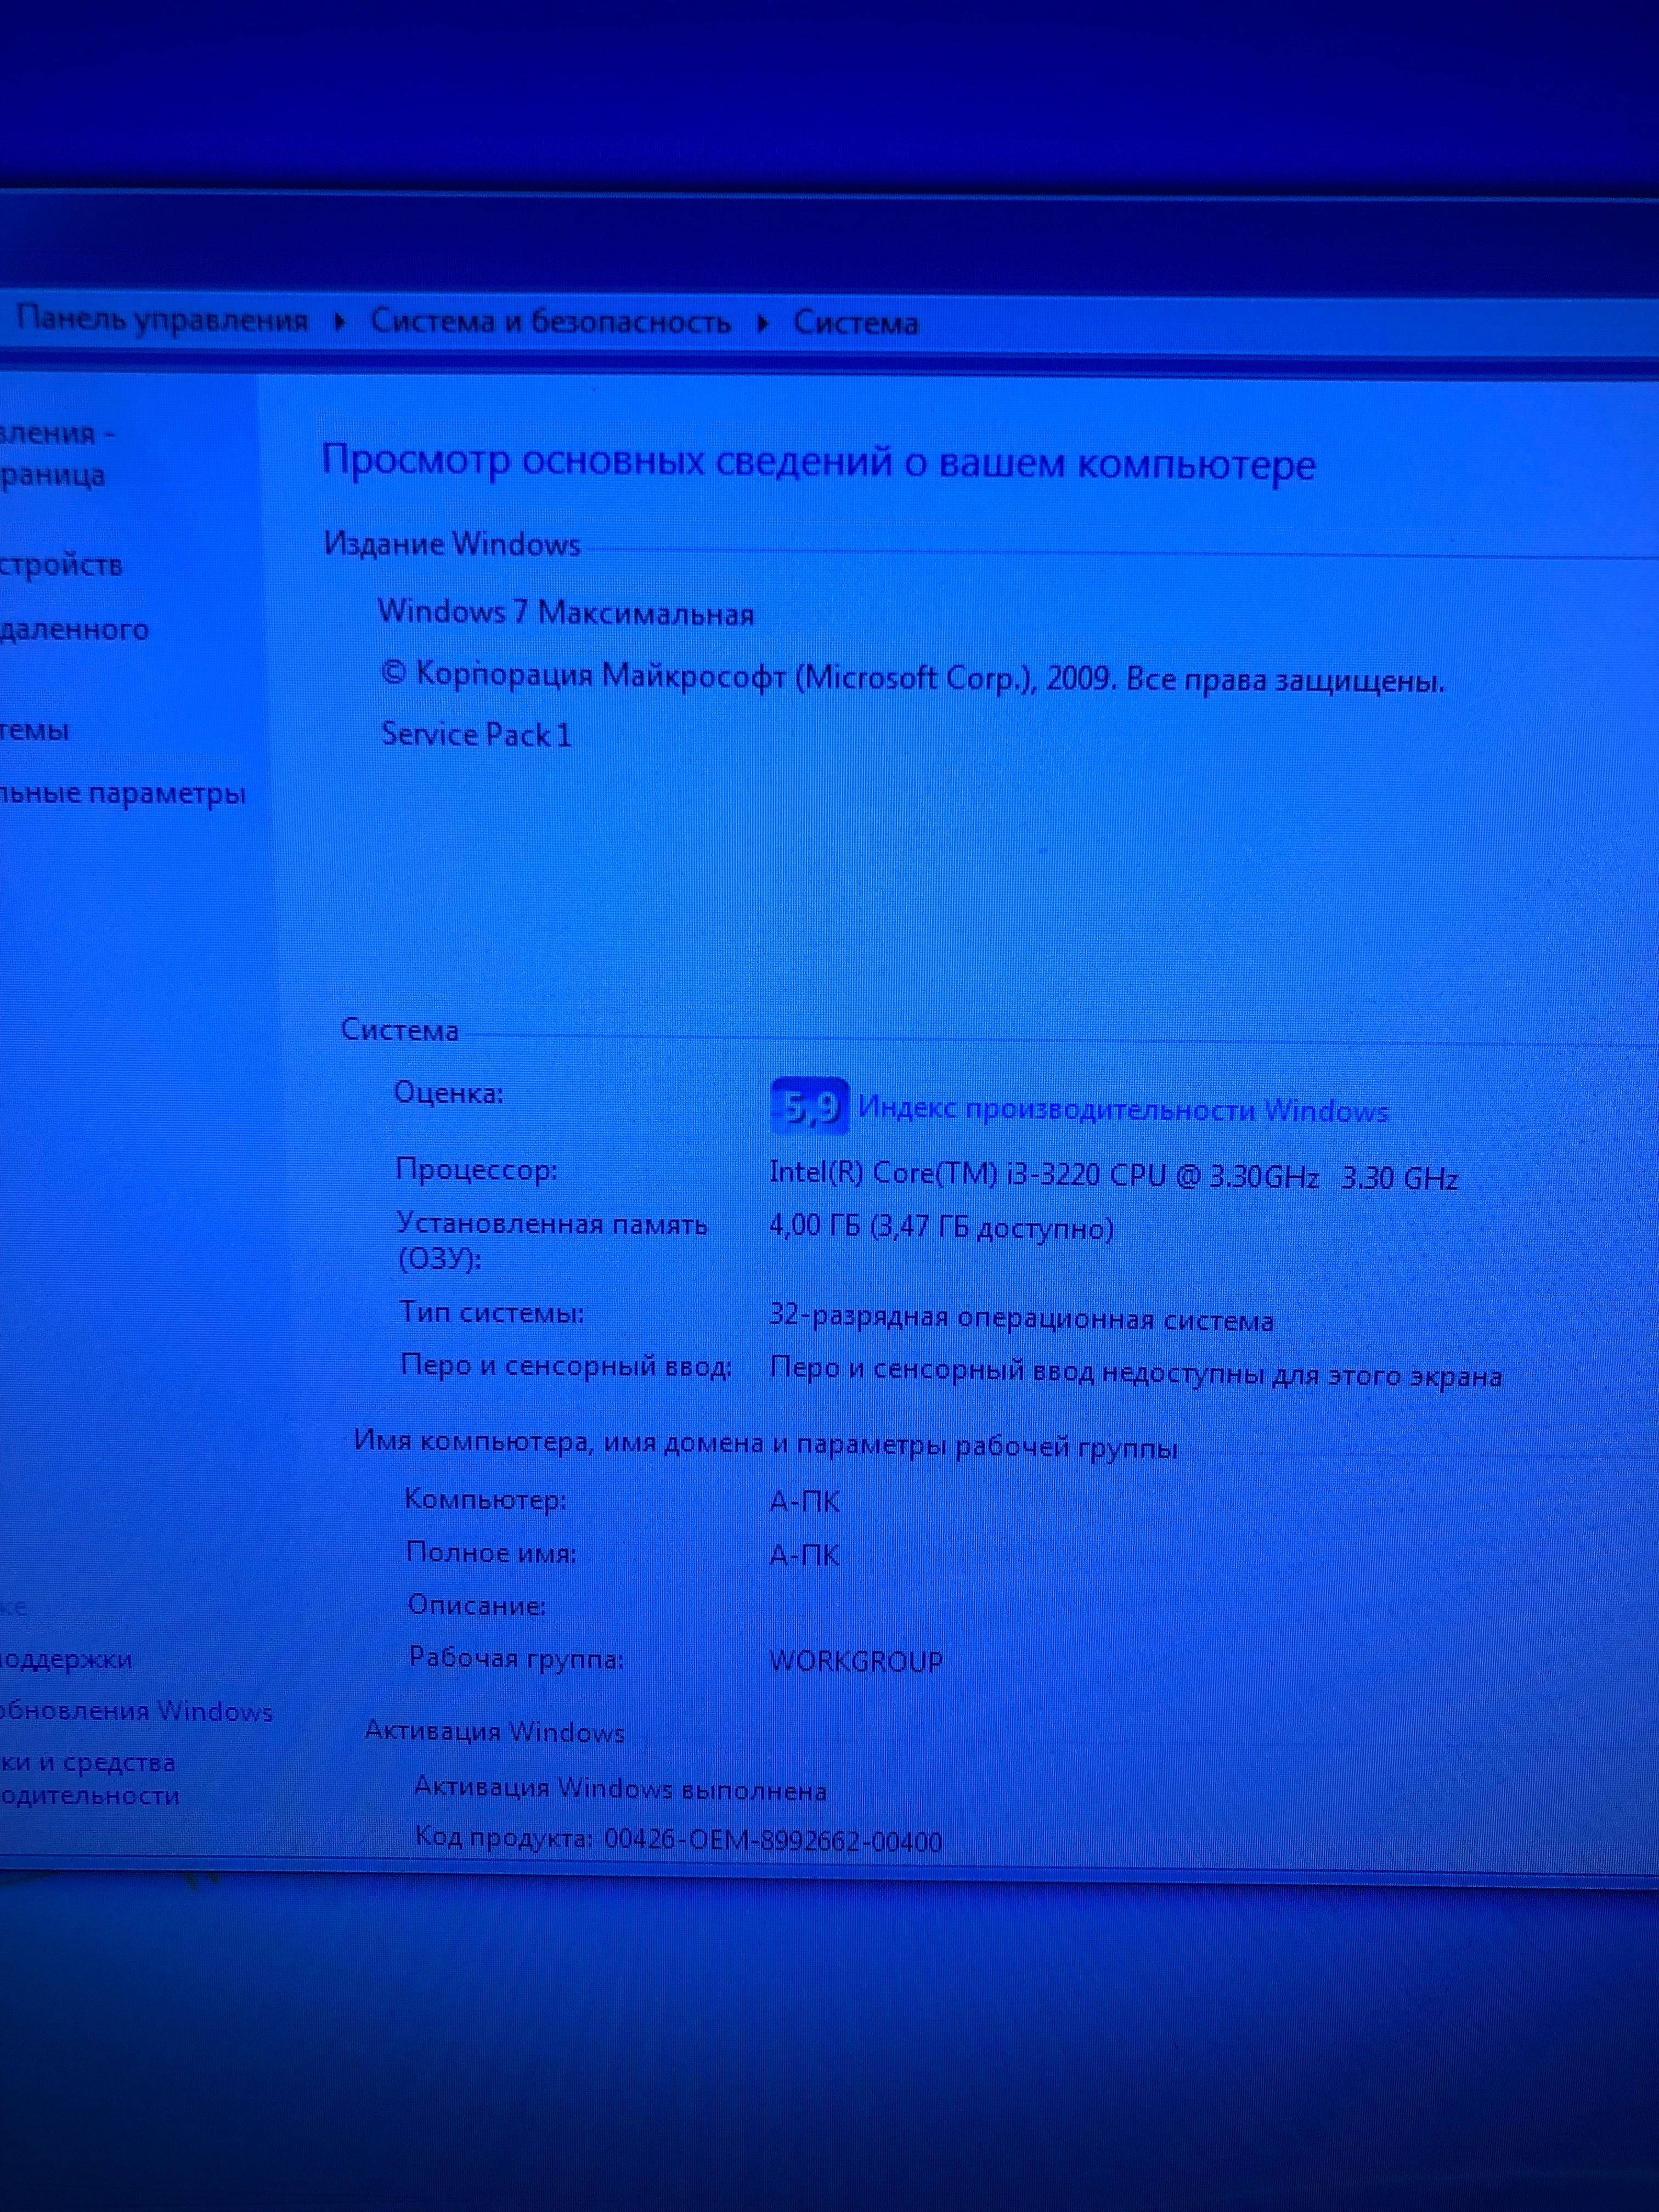Click the 'Активация Windows' section header
1659x2212 pixels.
[x=495, y=1731]
